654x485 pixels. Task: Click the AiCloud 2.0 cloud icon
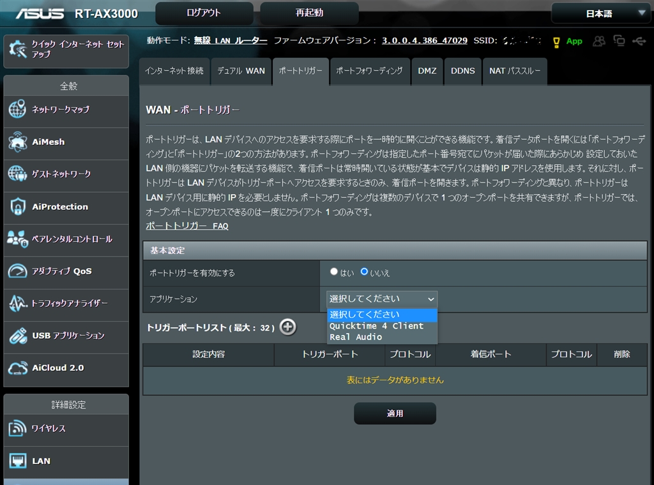coord(17,368)
